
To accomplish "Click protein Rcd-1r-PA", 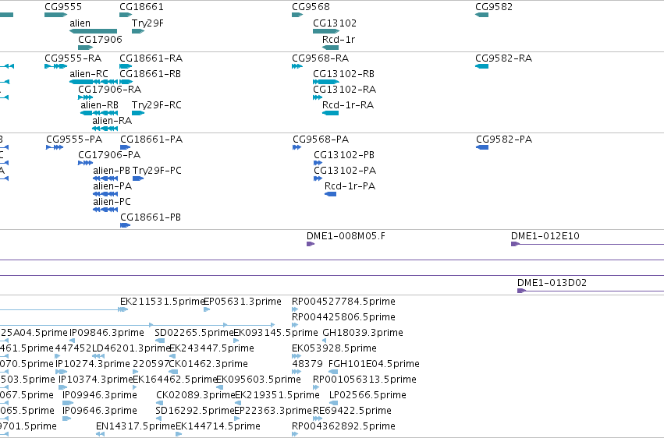I will (x=330, y=194).
